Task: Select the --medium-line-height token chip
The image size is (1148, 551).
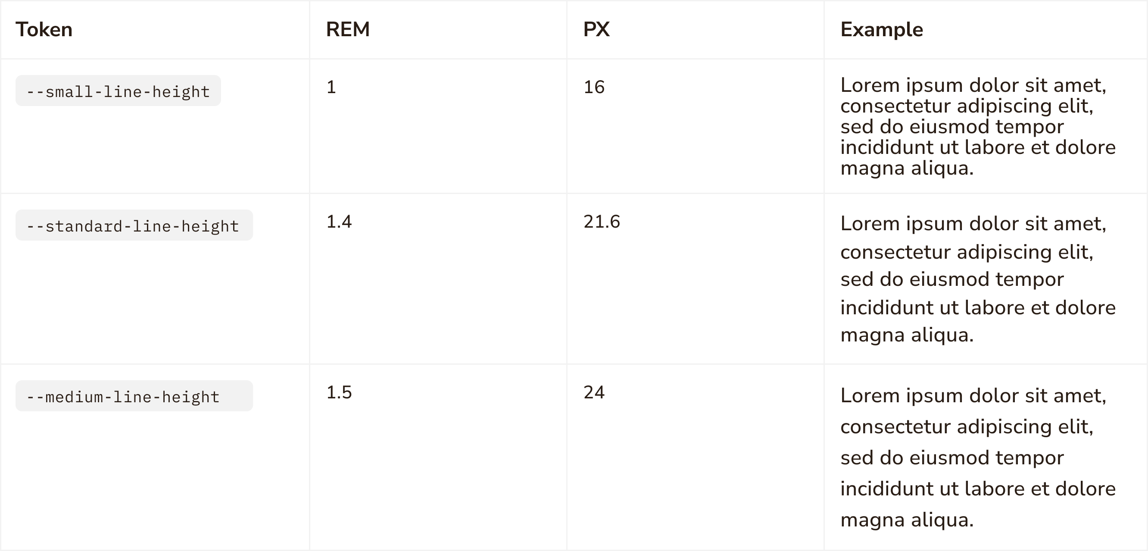Action: (134, 396)
